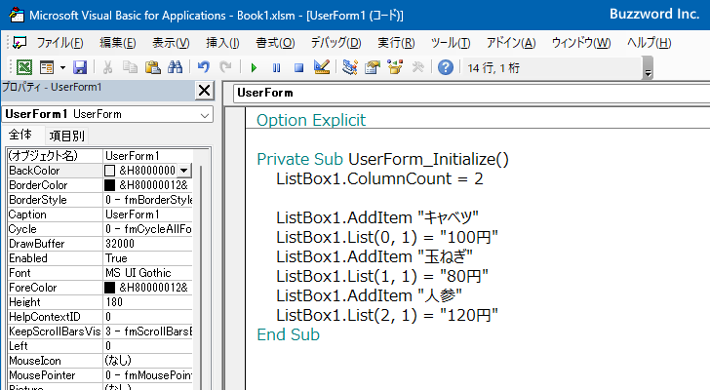Screen dimensions: 710x390
Task: Open Visual Basic Help question mark icon
Action: 446,68
